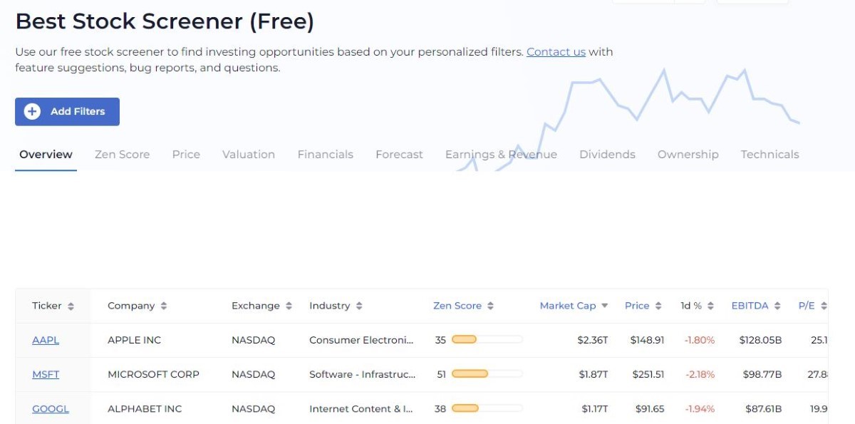This screenshot has height=424, width=855.
Task: Click the ALPHABET INC company name
Action: [145, 409]
